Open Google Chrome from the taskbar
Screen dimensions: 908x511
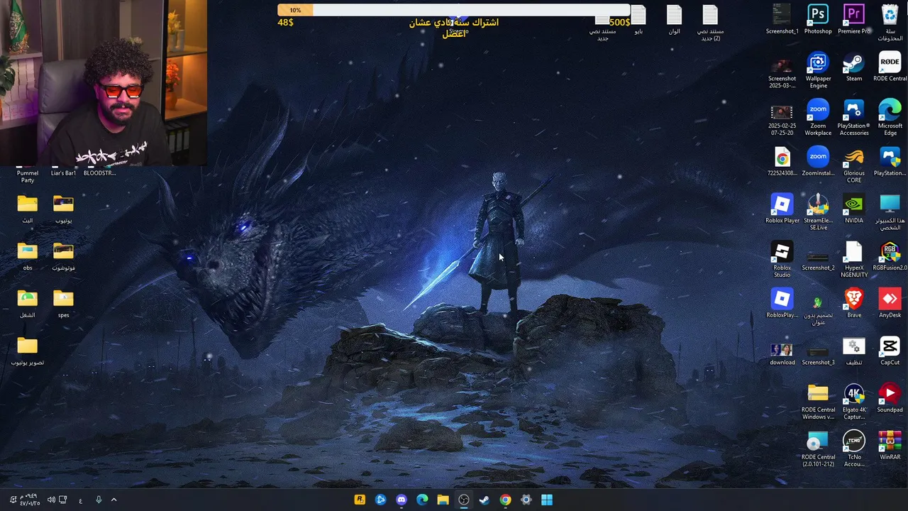tap(505, 500)
